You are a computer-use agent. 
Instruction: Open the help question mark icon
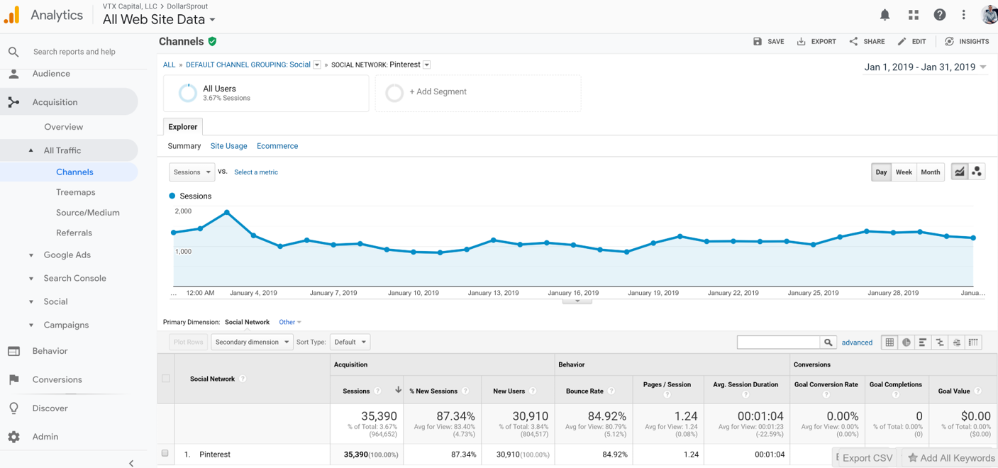pyautogui.click(x=939, y=15)
